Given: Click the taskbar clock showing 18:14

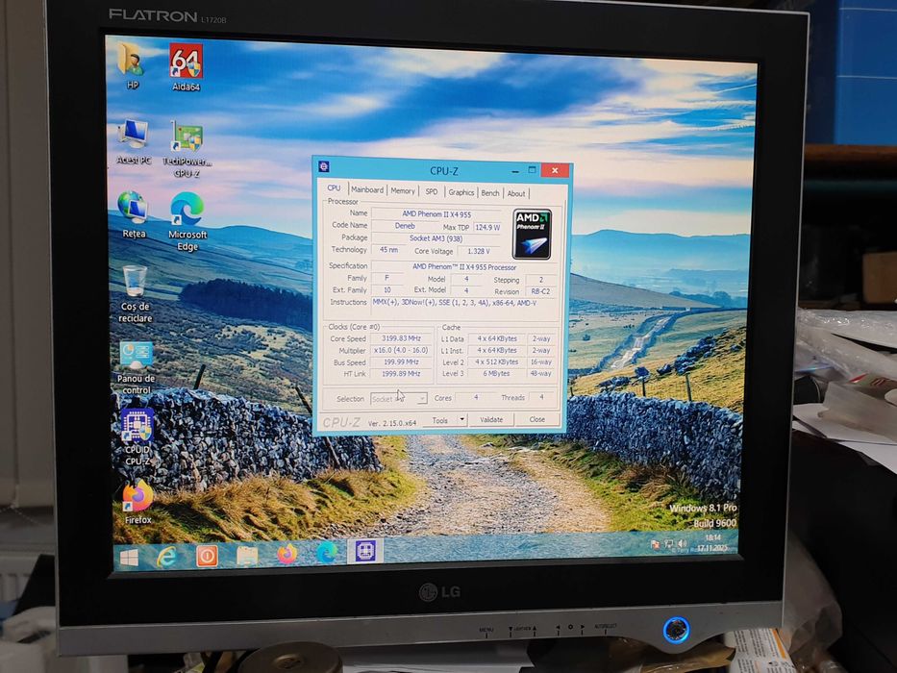Looking at the screenshot, I should click(712, 542).
